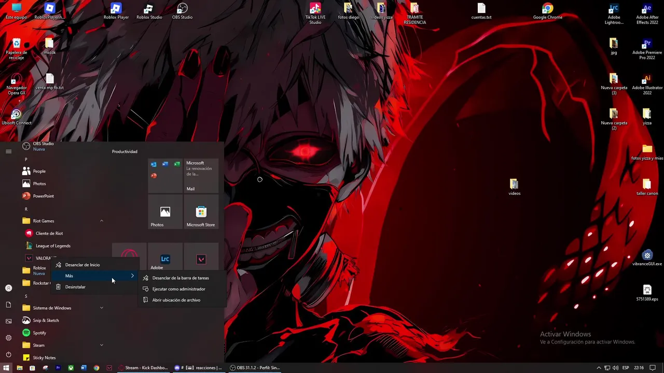The image size is (664, 373).
Task: Open the Start menu hamburger button
Action: pyautogui.click(x=8, y=152)
